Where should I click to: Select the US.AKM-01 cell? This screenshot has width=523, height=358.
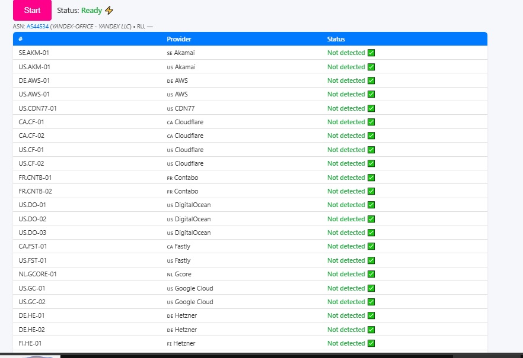click(34, 67)
